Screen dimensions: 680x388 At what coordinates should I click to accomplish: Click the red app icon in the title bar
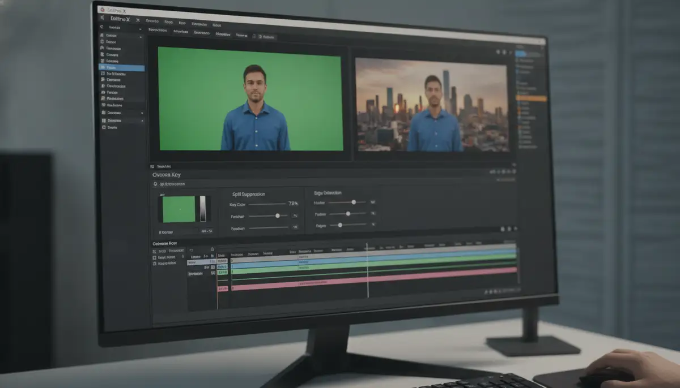coord(102,9)
